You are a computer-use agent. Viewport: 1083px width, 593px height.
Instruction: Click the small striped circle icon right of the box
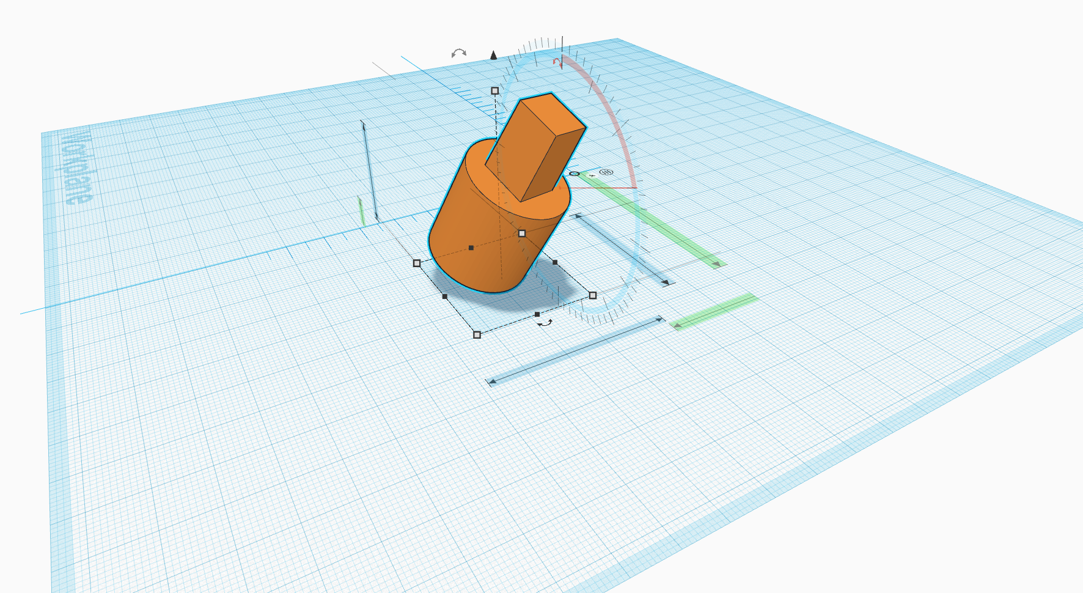(x=606, y=172)
